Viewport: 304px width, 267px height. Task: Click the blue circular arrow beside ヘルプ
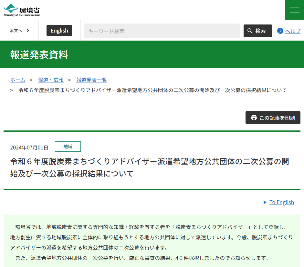click(280, 31)
